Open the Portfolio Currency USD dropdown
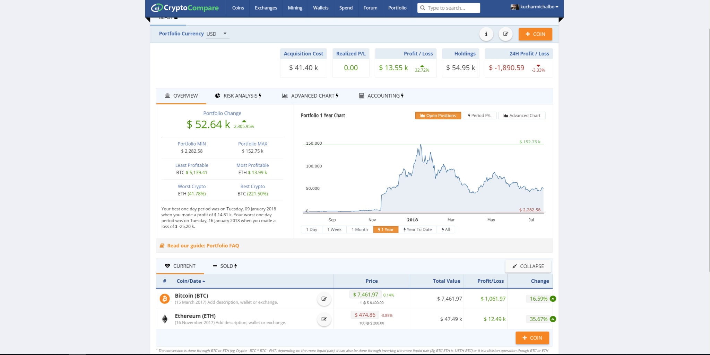The image size is (710, 355). coord(217,34)
